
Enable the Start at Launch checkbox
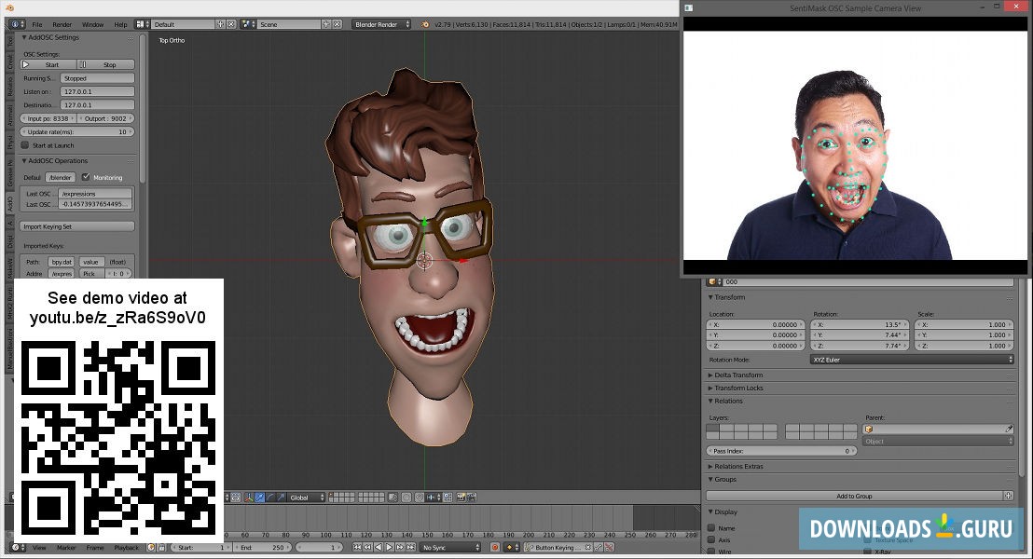[x=24, y=145]
